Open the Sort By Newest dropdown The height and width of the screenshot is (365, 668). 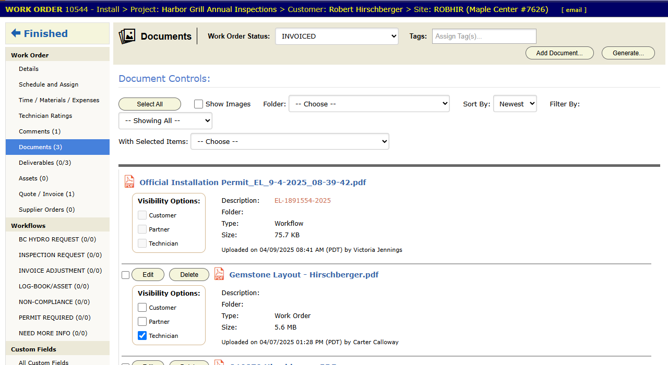515,104
